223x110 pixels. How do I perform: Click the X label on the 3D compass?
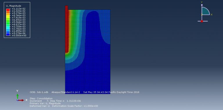(x=211, y=14)
